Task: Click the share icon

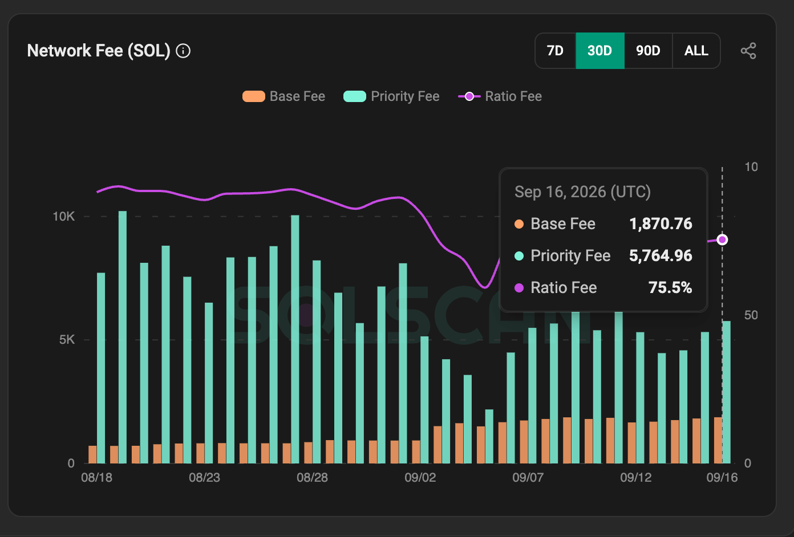Action: [x=748, y=51]
